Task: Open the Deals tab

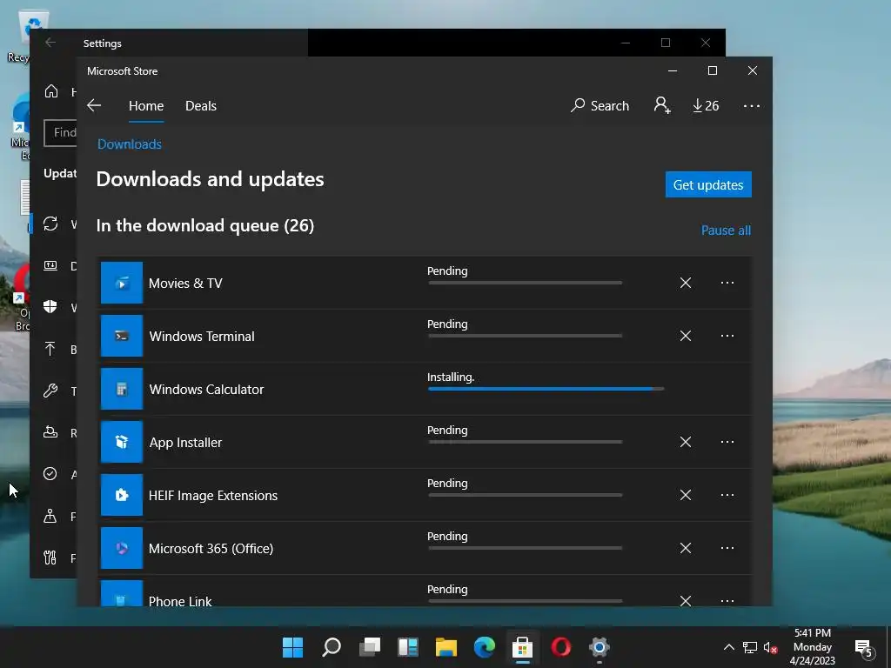Action: [201, 106]
